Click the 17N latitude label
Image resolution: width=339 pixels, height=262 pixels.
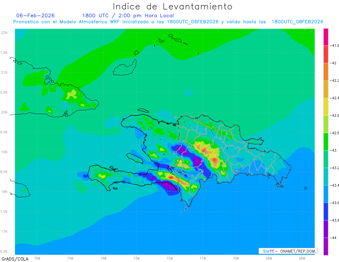tap(5, 232)
